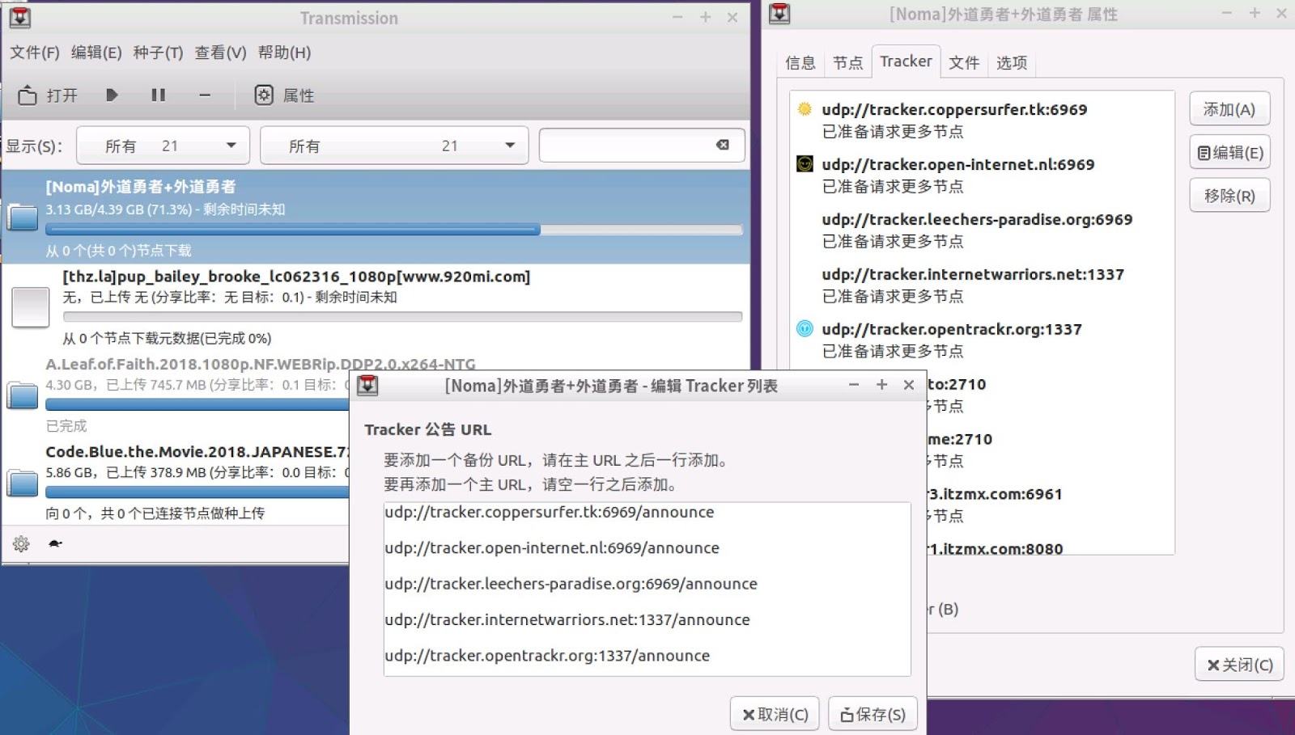Click the folder icon beside A.Leaf.of.Faith torrent
This screenshot has width=1295, height=735.
(x=23, y=395)
